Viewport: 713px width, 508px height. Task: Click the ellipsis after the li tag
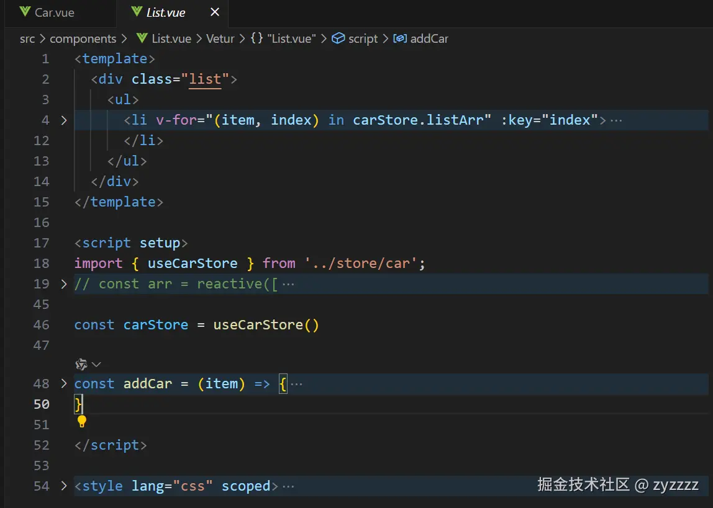(616, 121)
